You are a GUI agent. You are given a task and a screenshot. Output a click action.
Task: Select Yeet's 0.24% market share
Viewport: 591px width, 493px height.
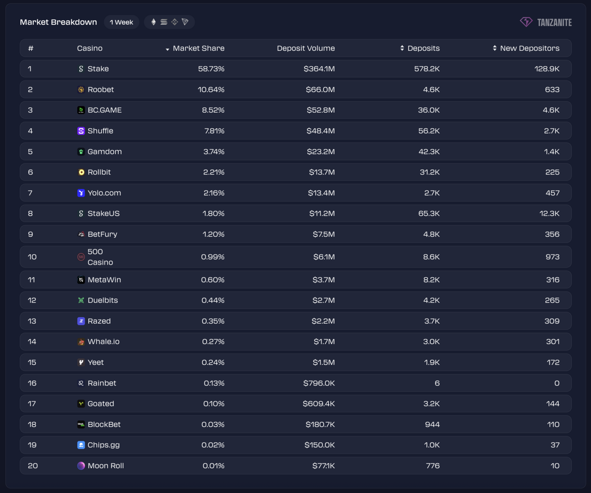tap(213, 363)
